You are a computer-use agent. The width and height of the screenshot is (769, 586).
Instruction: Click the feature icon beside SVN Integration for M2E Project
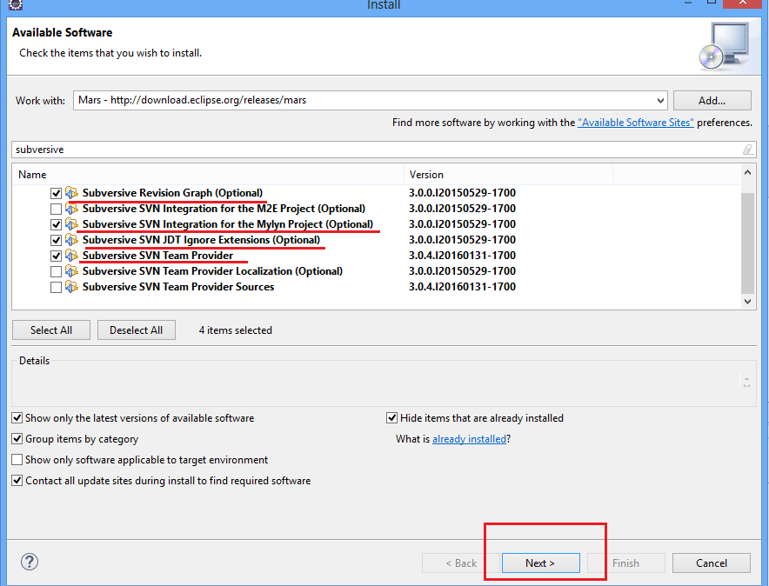71,209
